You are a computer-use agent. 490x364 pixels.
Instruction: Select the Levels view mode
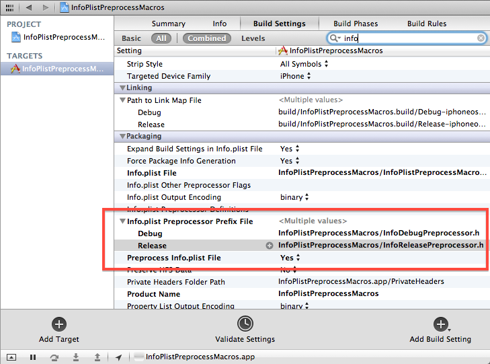coord(253,38)
